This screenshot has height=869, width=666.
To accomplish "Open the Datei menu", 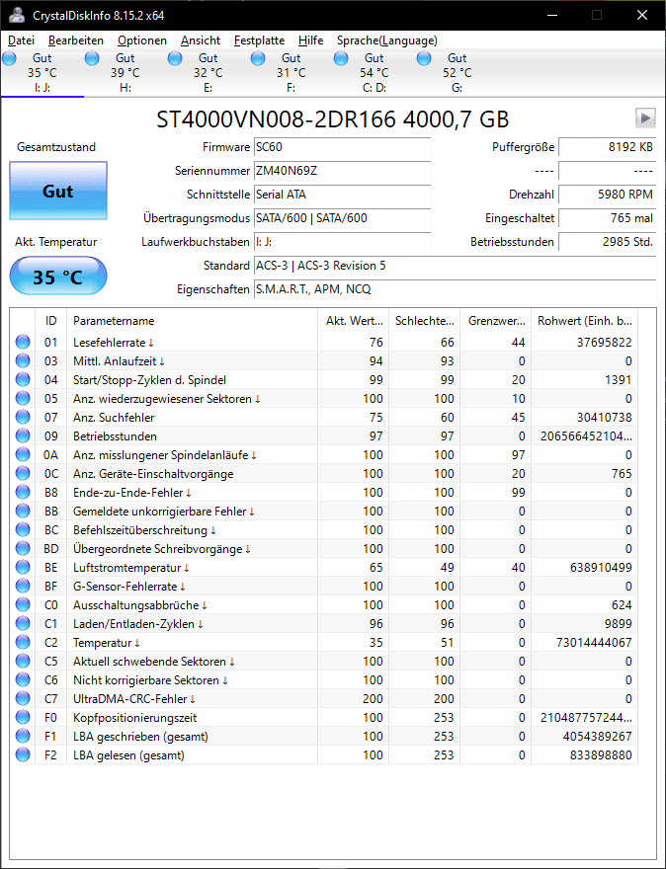I will coord(21,40).
